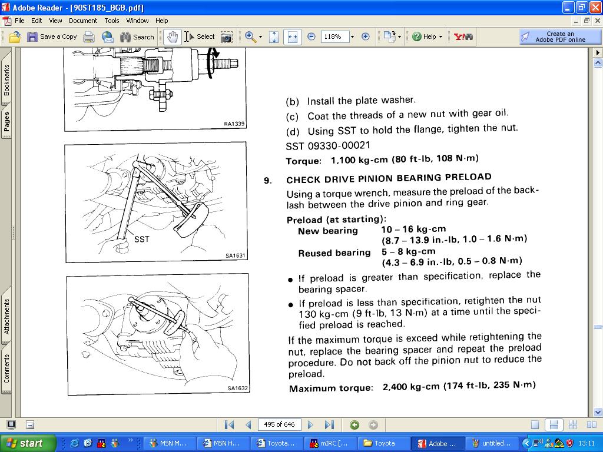Click the email document icon
Screen dimensions: 603x452
(108, 36)
